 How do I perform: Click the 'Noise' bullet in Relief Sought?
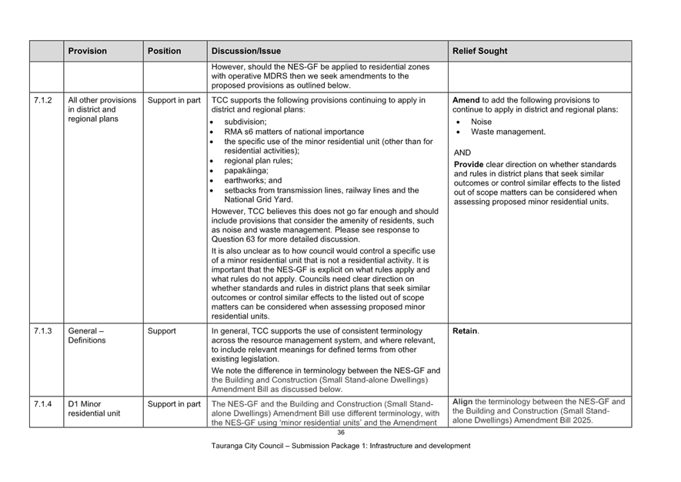[x=481, y=122]
